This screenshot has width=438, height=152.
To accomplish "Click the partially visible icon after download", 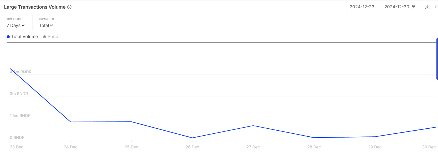I will [437, 7].
